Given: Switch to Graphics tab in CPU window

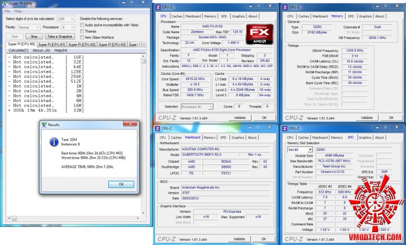Looking at the screenshot, I should [x=238, y=16].
